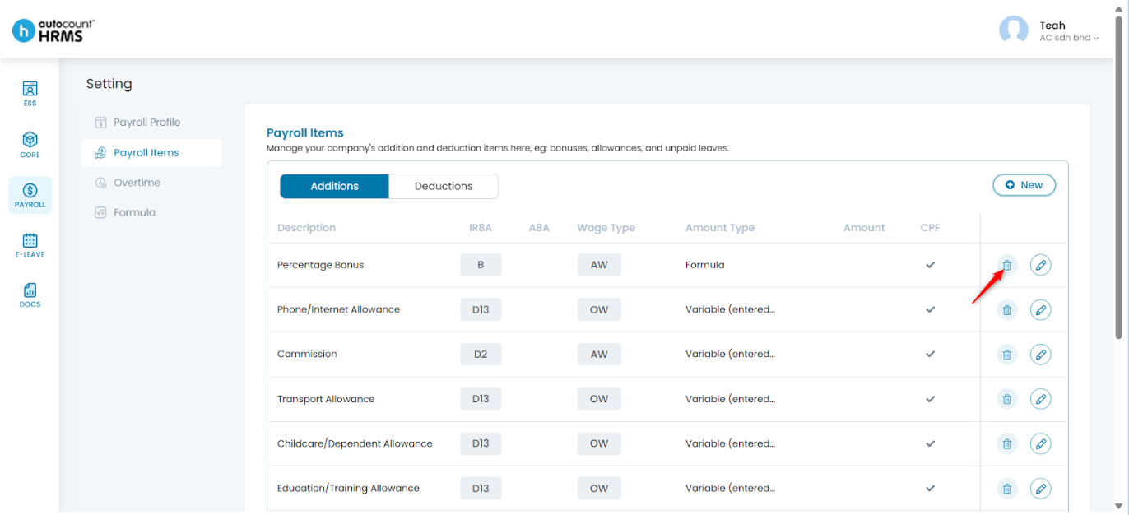Select the Phone/Internet Allowance description
This screenshot has width=1129, height=515.
(x=338, y=310)
